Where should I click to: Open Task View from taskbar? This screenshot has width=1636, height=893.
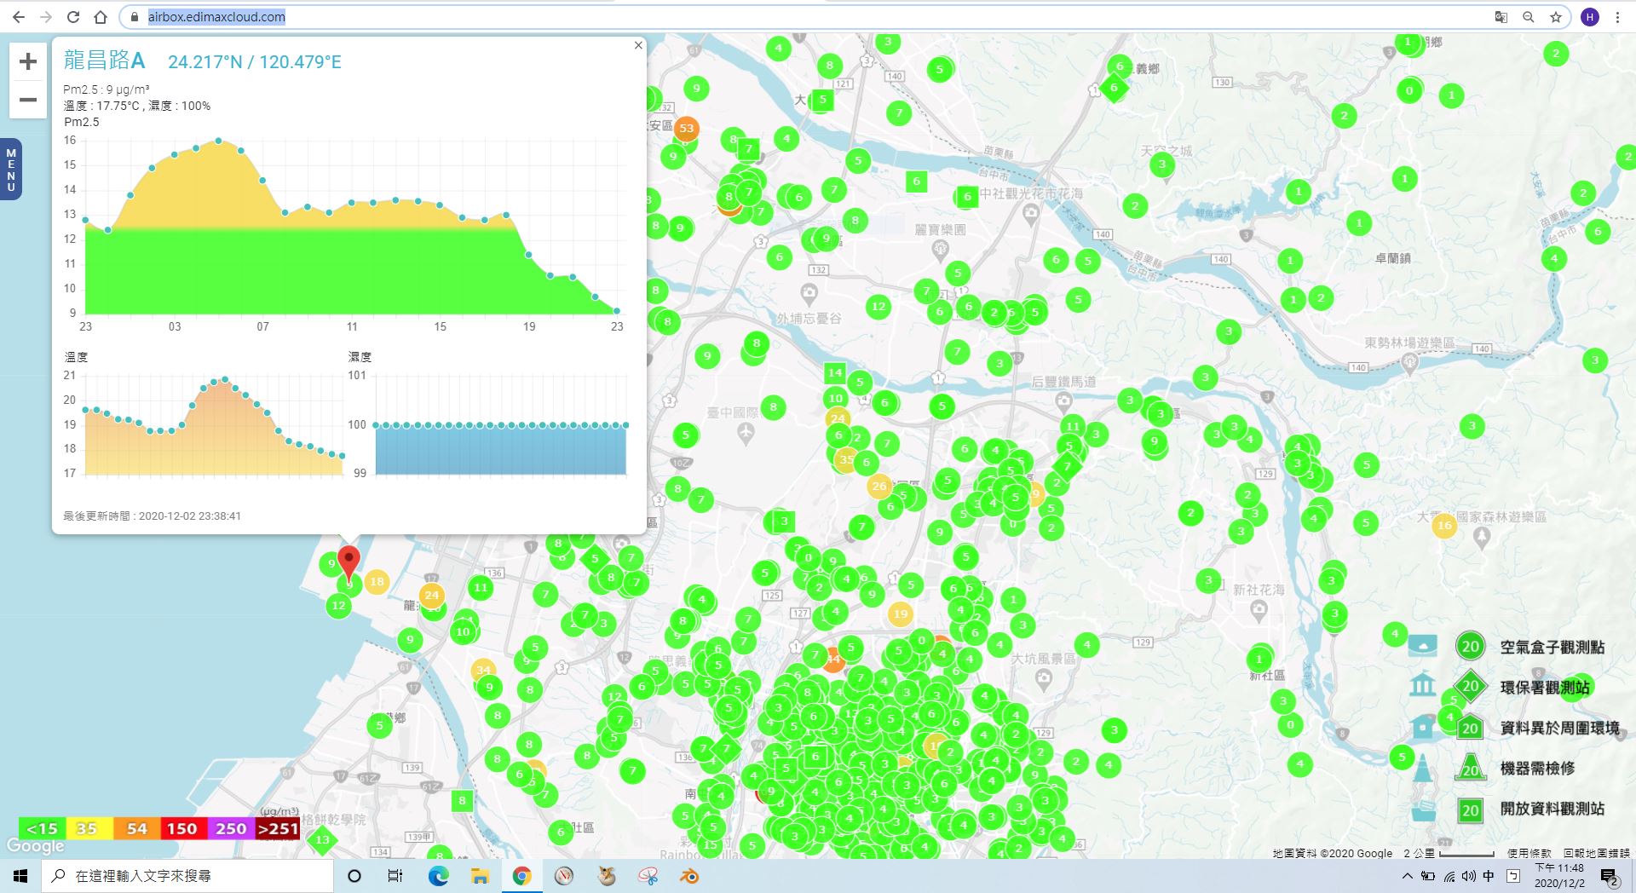coord(395,876)
